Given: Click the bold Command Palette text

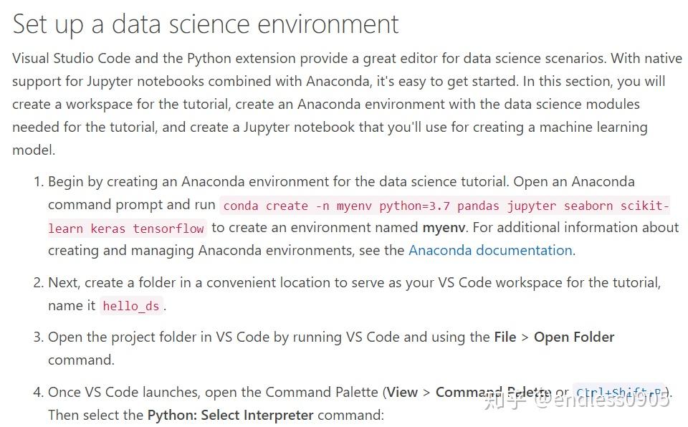Looking at the screenshot, I should click(x=493, y=393).
